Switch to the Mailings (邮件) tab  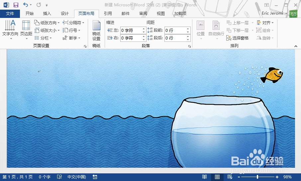point(126,13)
